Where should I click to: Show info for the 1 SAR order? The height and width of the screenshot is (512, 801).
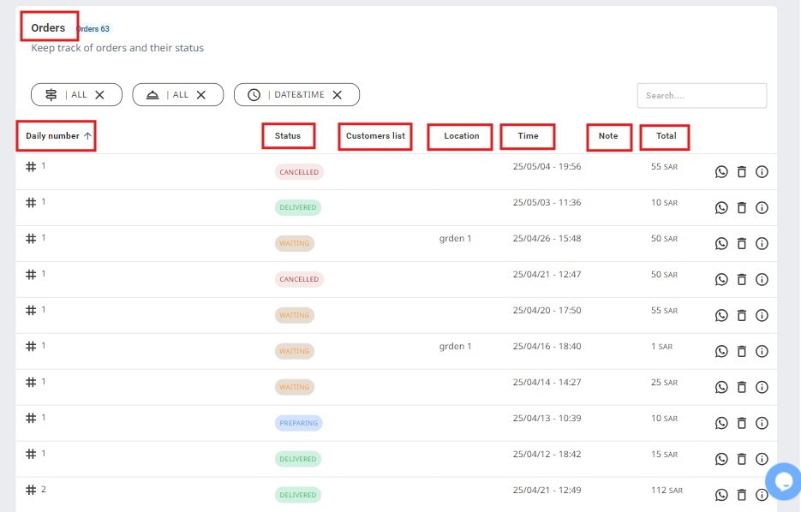coord(762,351)
